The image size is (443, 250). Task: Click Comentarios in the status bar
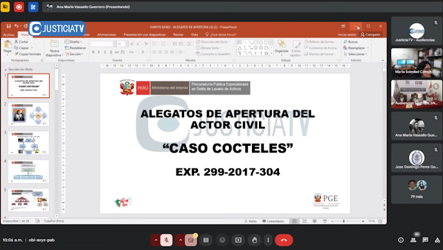273,221
